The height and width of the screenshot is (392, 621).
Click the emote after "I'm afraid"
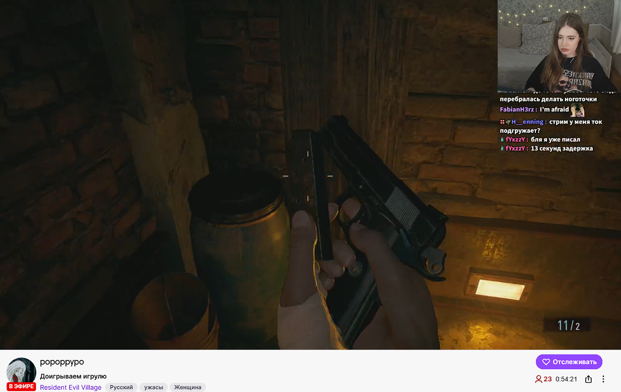[x=578, y=110]
